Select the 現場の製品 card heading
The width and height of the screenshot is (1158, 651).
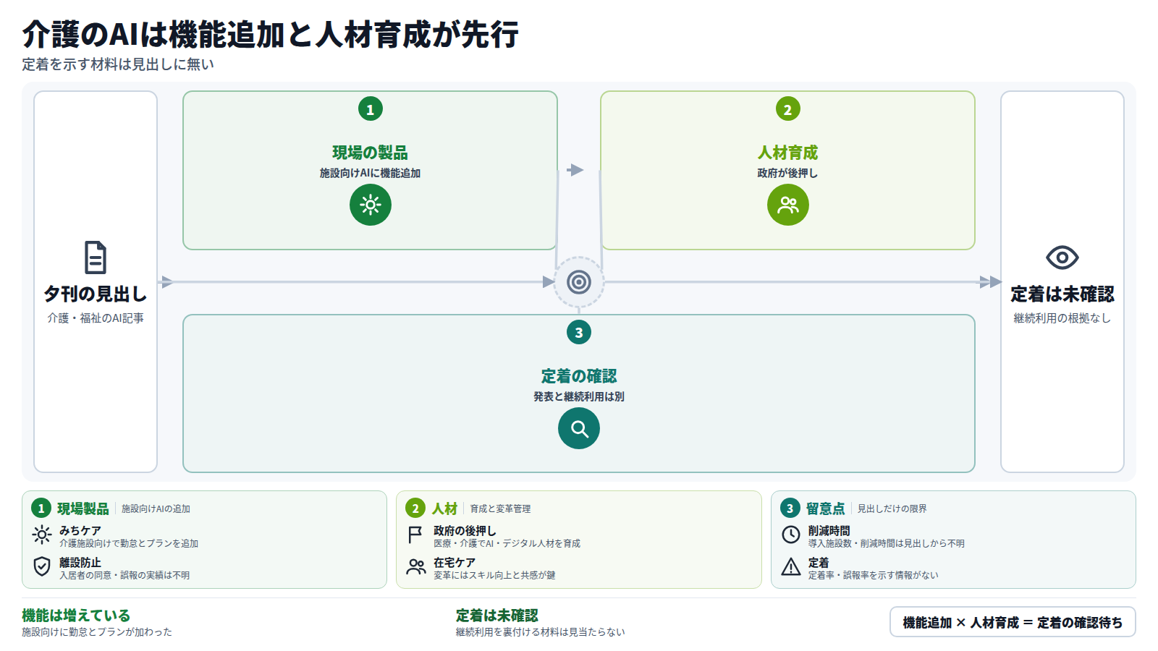(x=371, y=153)
